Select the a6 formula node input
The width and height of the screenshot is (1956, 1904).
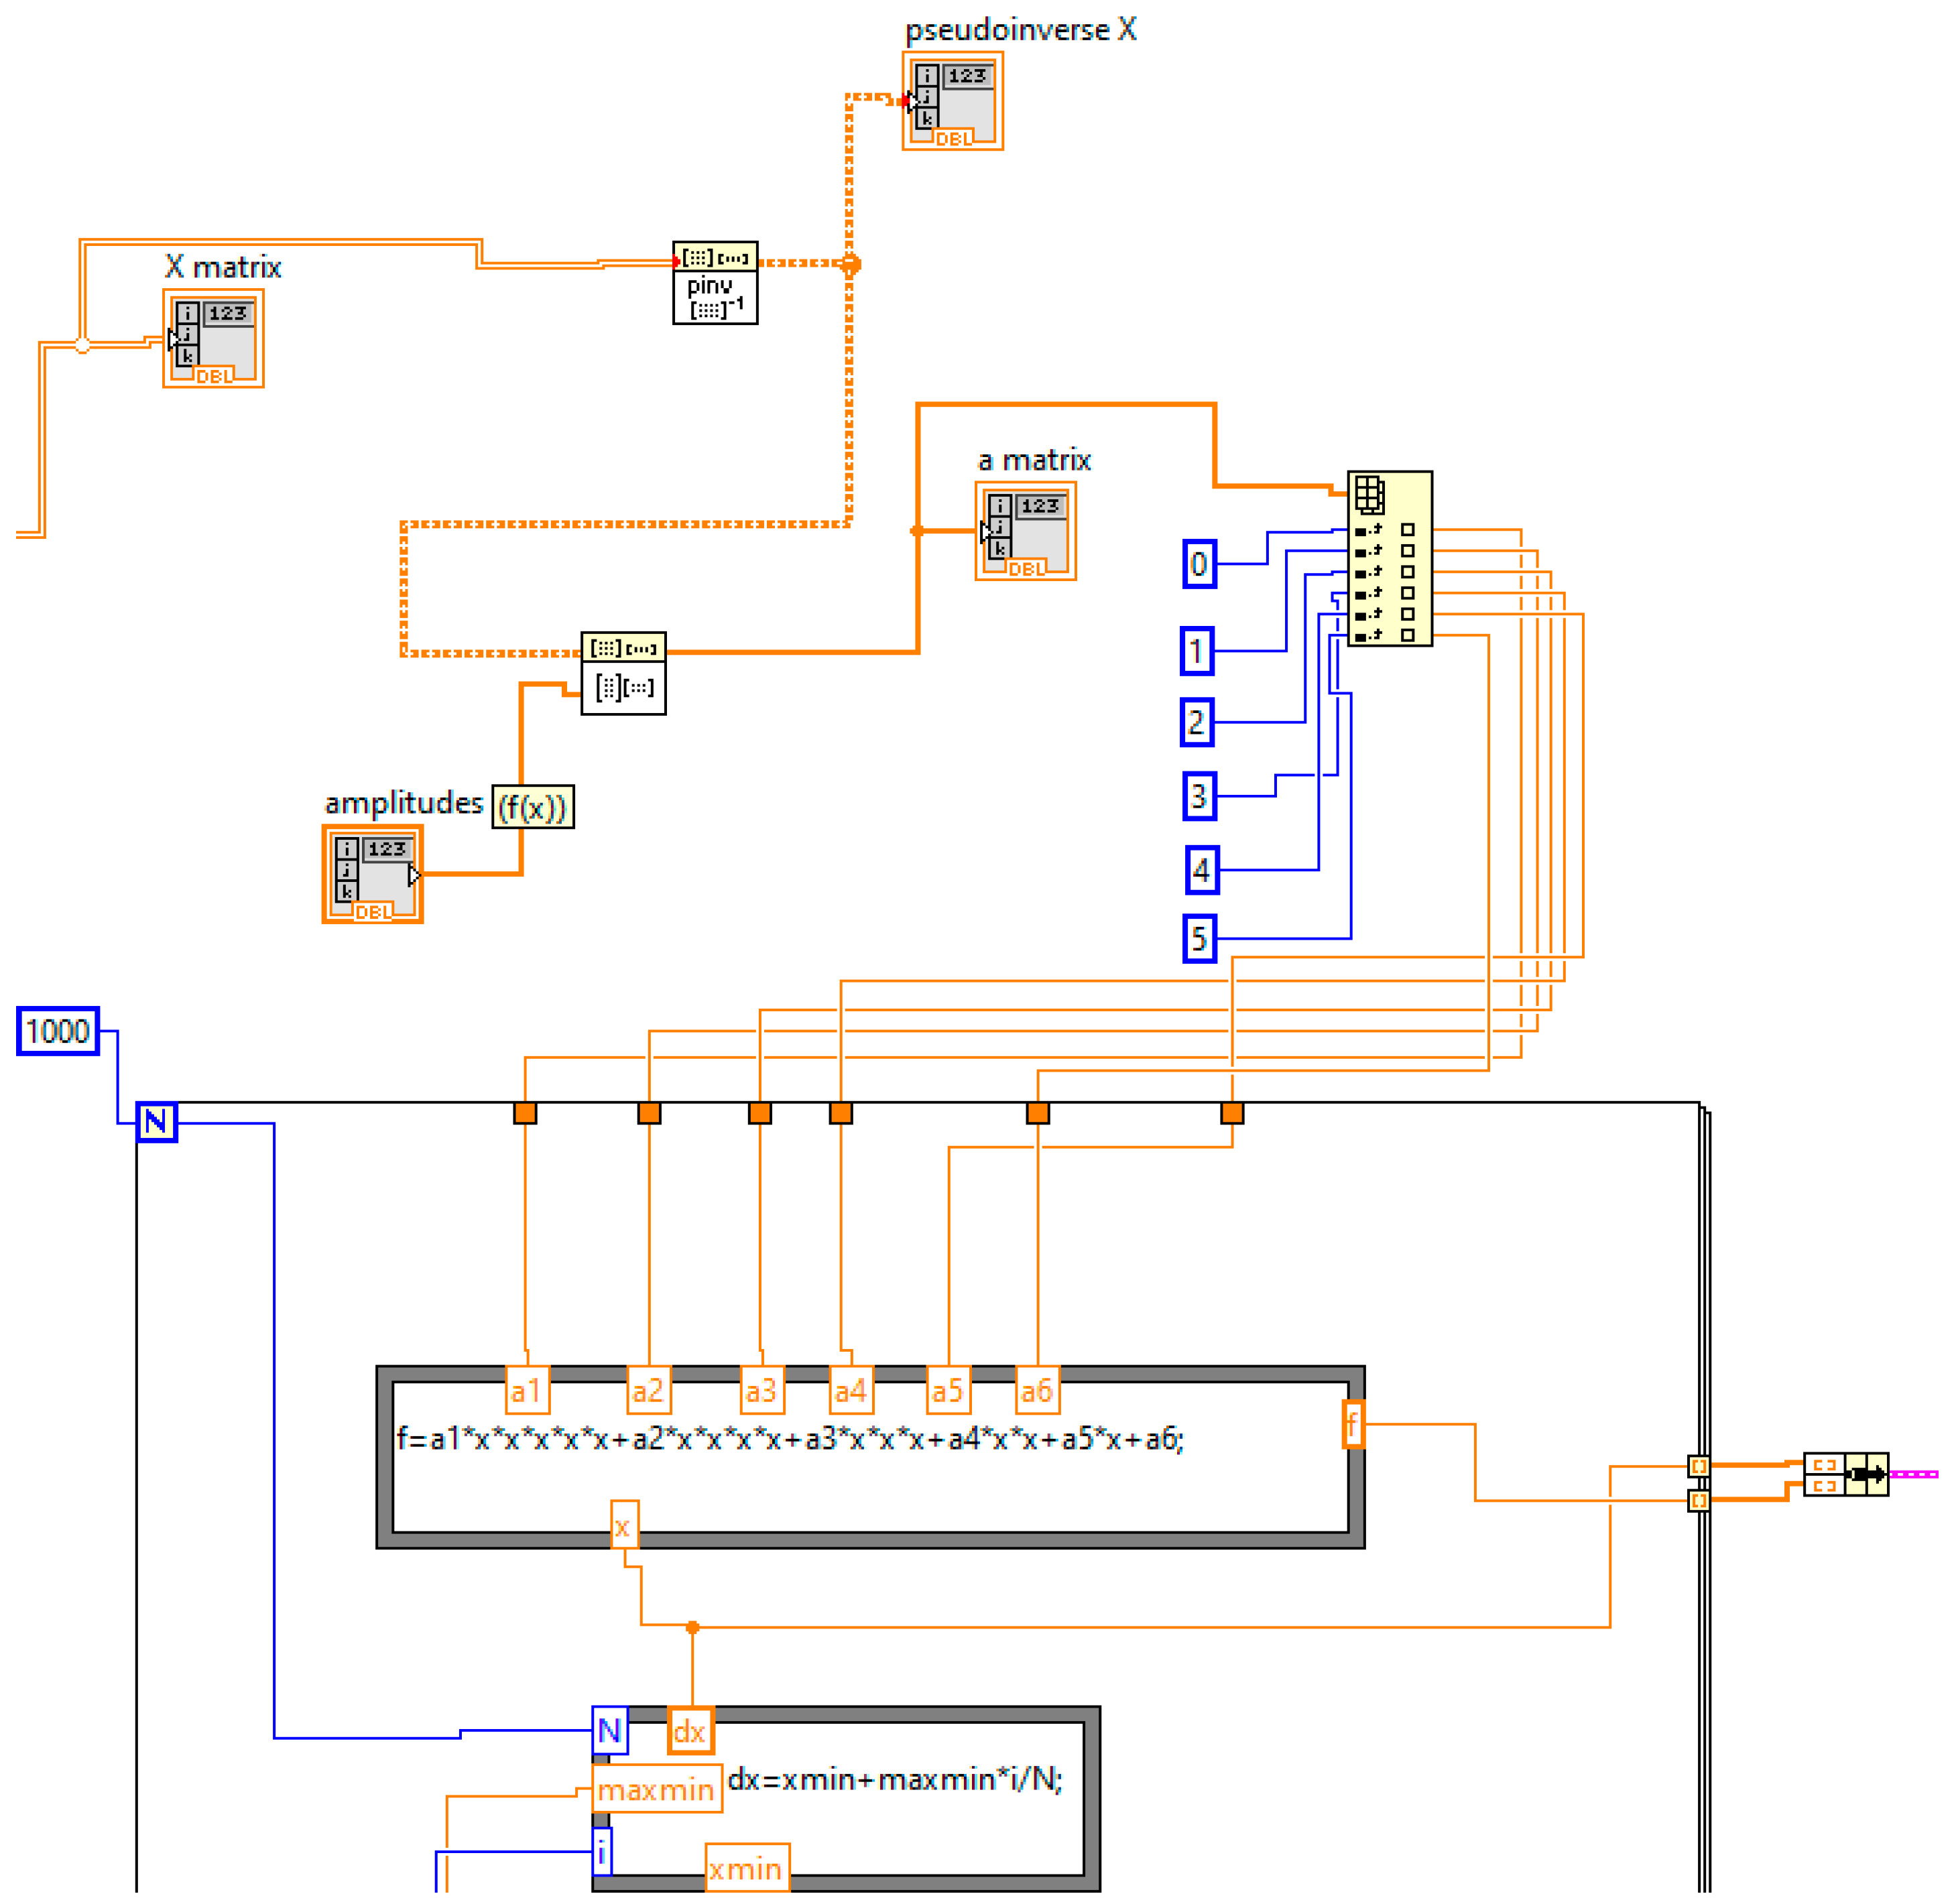click(x=1037, y=1390)
